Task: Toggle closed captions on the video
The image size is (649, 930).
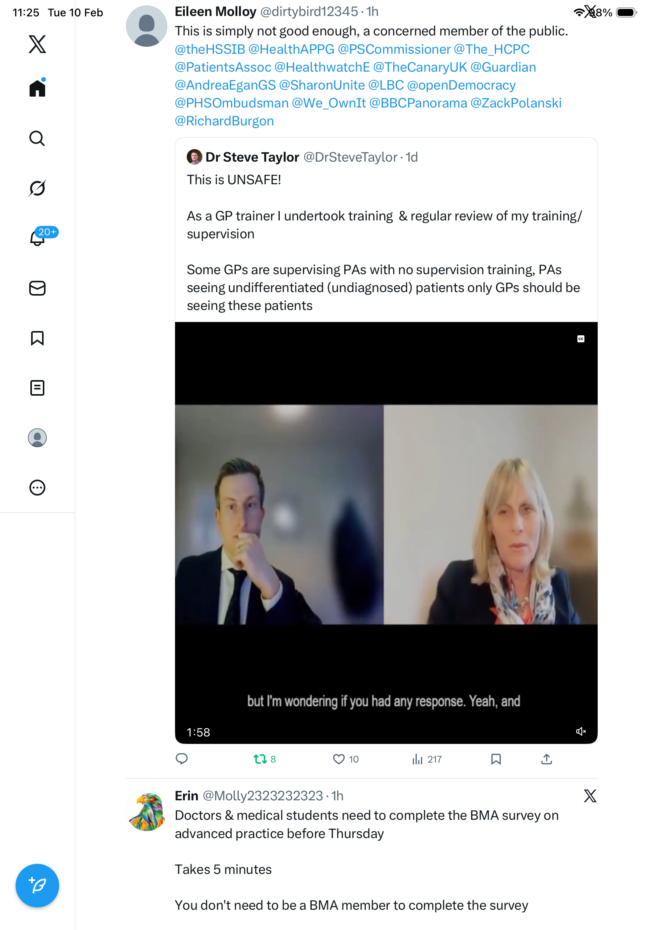Action: pos(581,338)
